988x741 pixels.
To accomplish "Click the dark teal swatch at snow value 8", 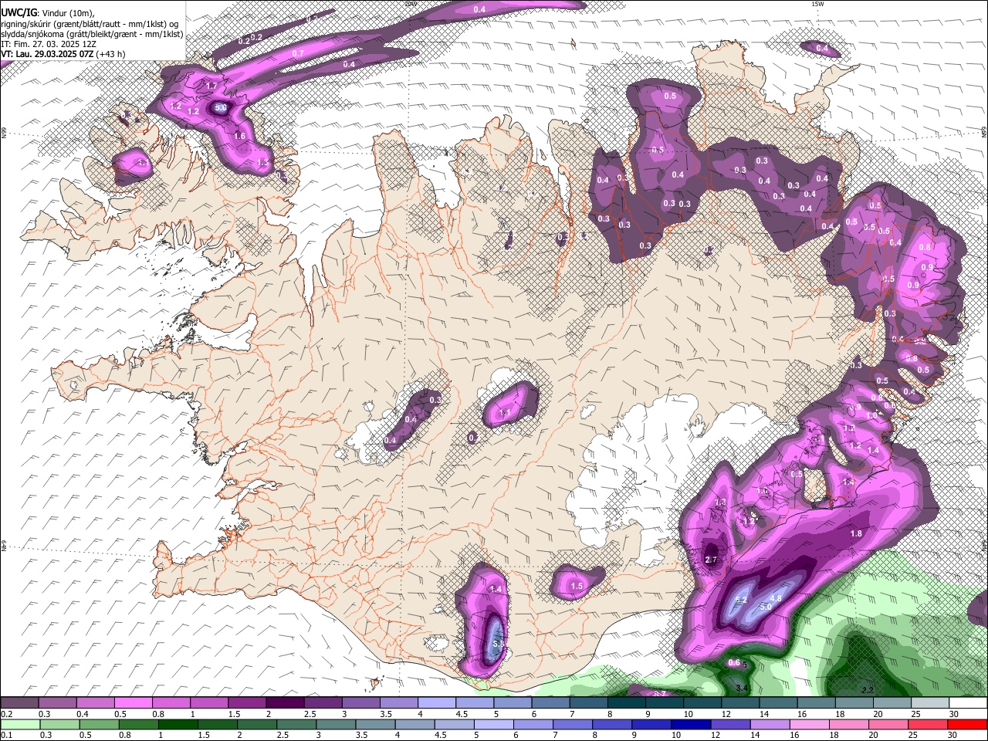I will point(626,703).
